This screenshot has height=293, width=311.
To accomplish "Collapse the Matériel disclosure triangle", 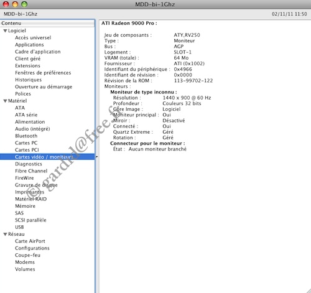I will tap(6, 101).
